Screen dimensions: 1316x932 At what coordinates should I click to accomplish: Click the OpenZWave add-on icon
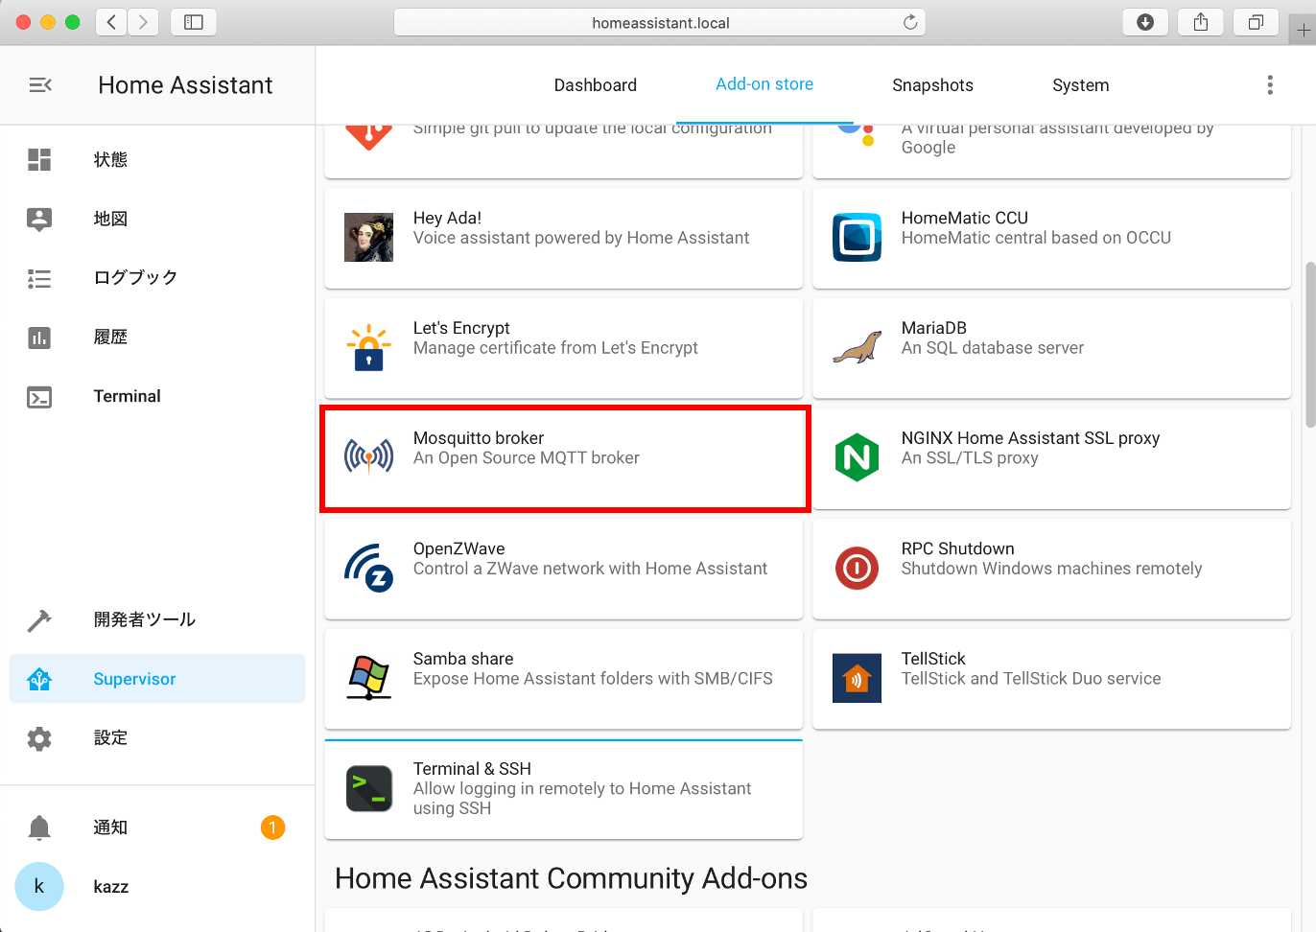[x=369, y=568]
